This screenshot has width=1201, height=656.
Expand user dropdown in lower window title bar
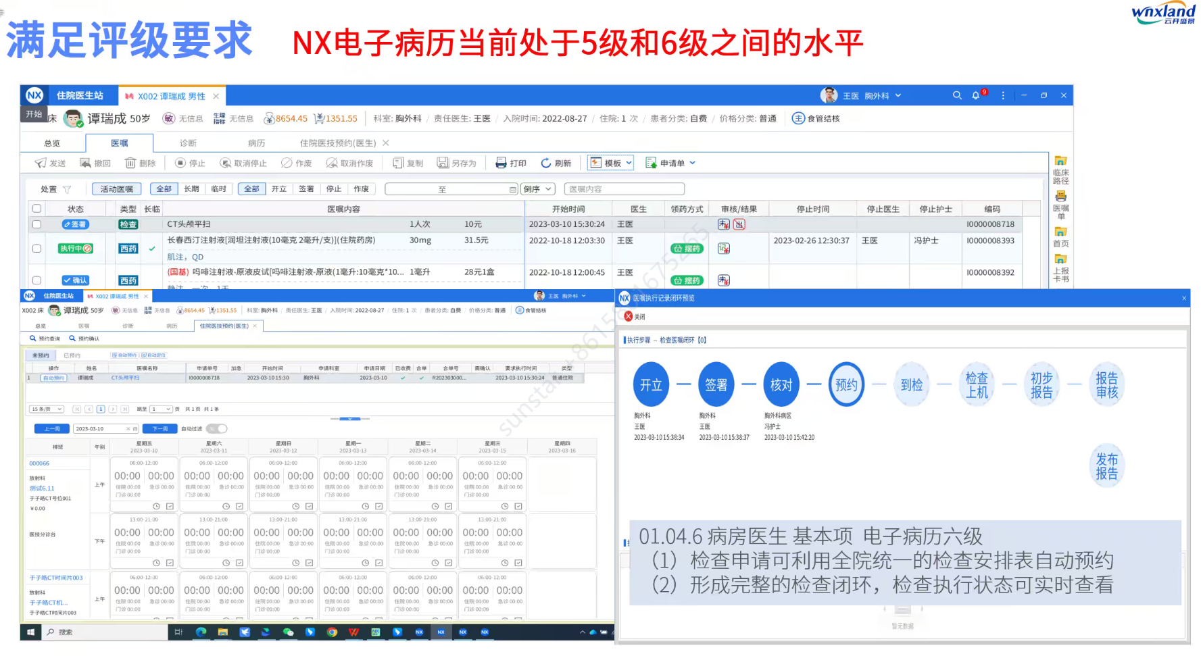pos(584,296)
